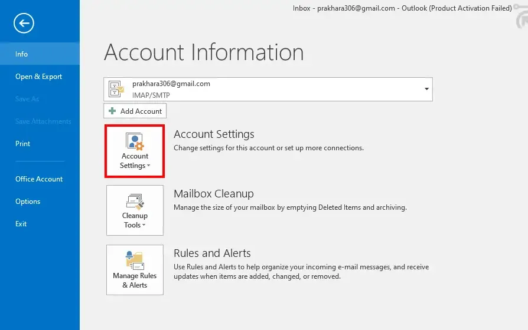528x330 pixels.
Task: Choose Print from the sidebar
Action: click(22, 144)
